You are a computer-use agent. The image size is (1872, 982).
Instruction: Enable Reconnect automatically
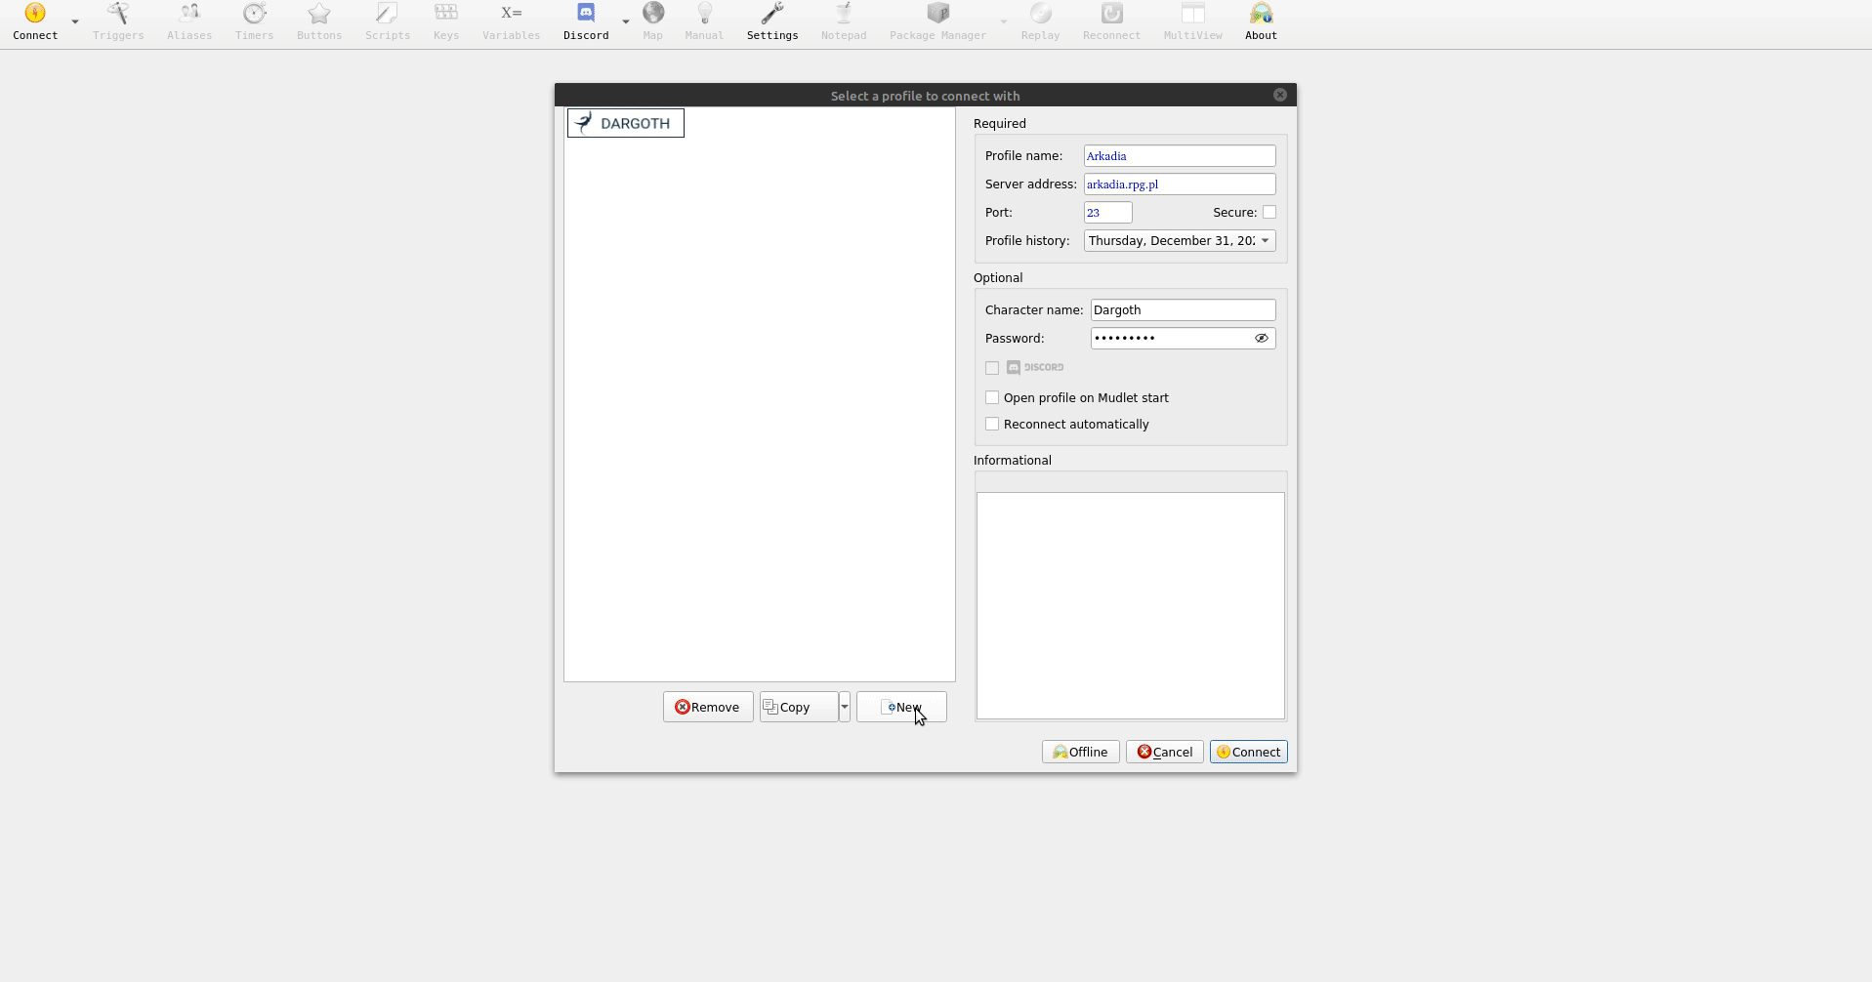[992, 424]
